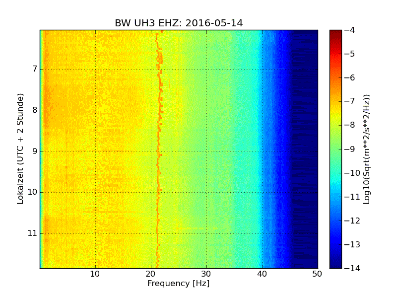The height and width of the screenshot is (298, 397).
Task: Click the x-axis tick label '10'
Action: (x=95, y=274)
